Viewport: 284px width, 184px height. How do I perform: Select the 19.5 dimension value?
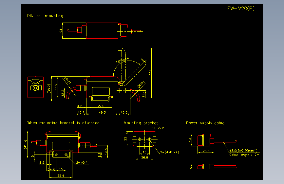pos(106,151)
